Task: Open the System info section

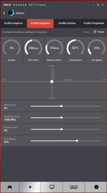Action: click(96, 187)
